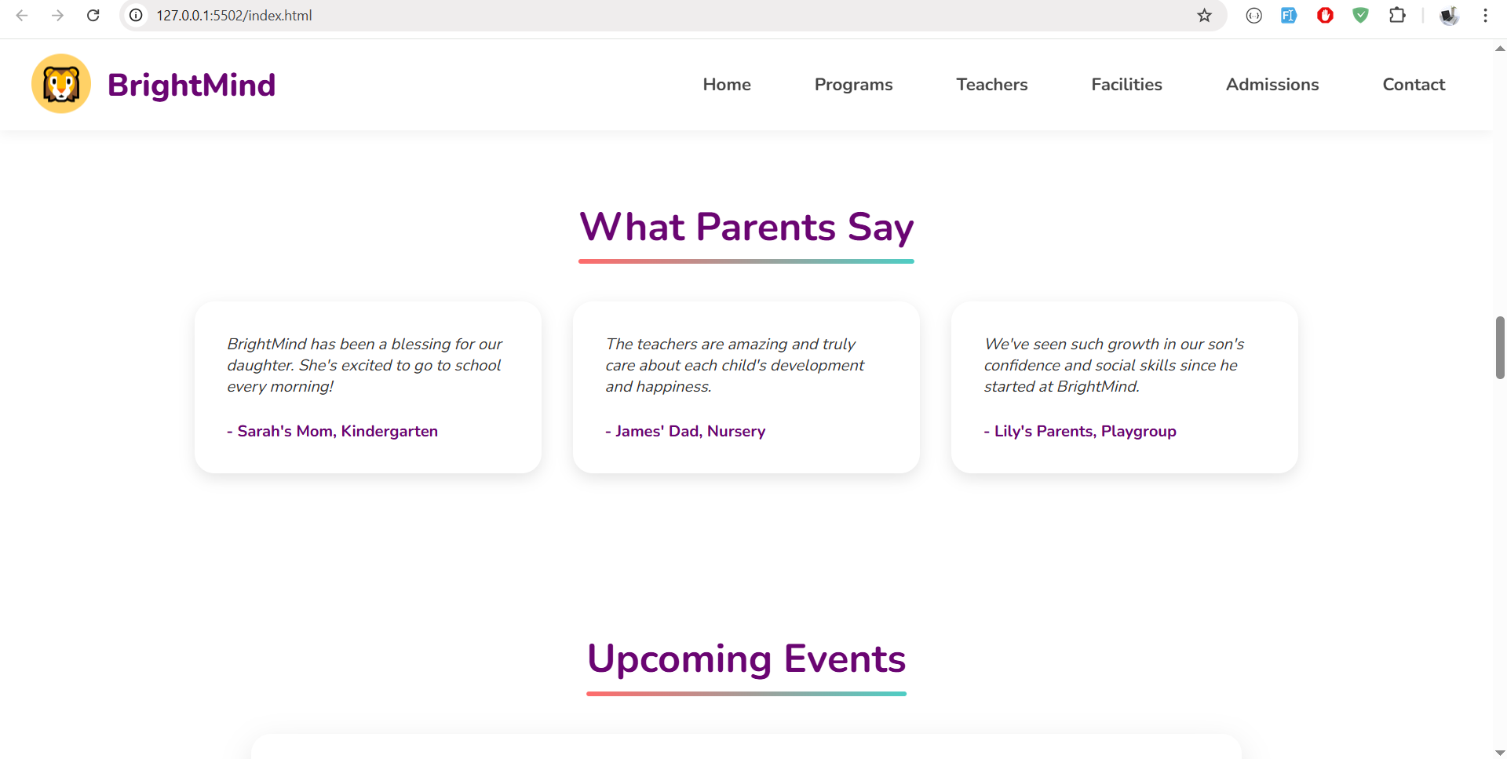Go to the Home nav item
Image resolution: width=1507 pixels, height=759 pixels.
[x=727, y=85]
